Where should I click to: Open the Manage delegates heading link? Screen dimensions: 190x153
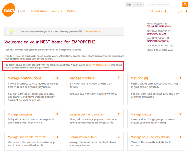[20, 114]
